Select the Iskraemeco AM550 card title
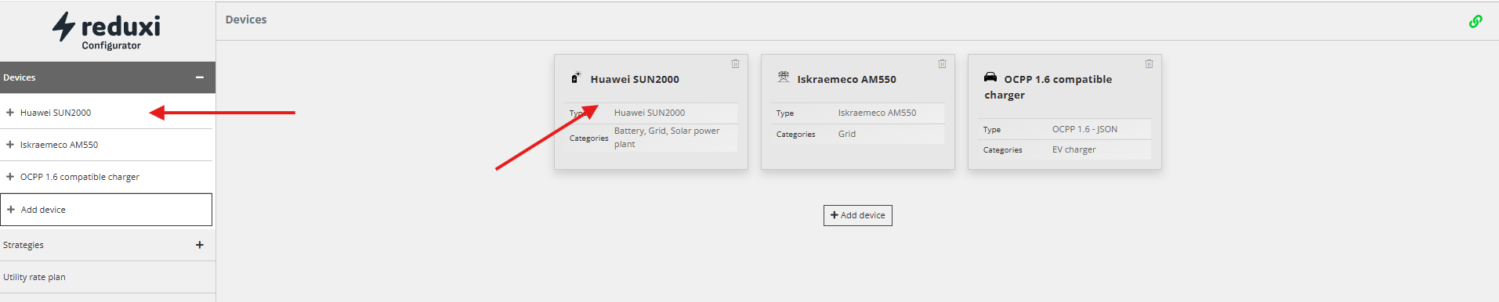Screen dimensions: 1499x302 (846, 79)
